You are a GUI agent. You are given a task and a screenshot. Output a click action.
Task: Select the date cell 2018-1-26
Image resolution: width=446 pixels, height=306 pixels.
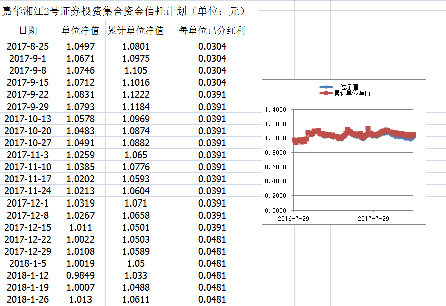click(28, 299)
